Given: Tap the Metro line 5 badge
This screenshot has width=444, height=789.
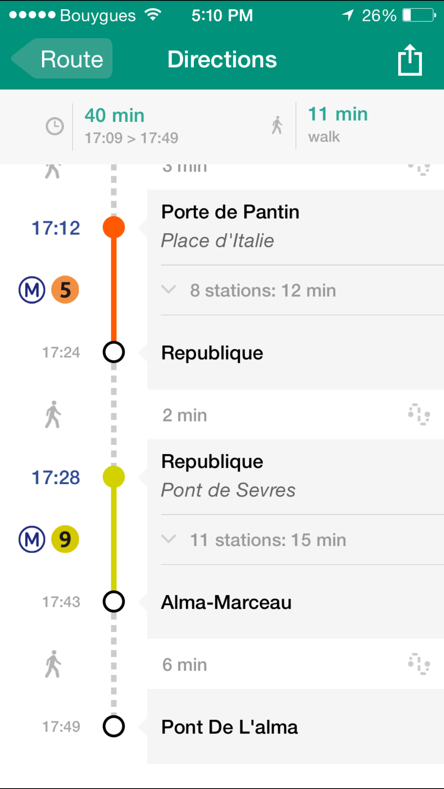Looking at the screenshot, I should (x=65, y=290).
